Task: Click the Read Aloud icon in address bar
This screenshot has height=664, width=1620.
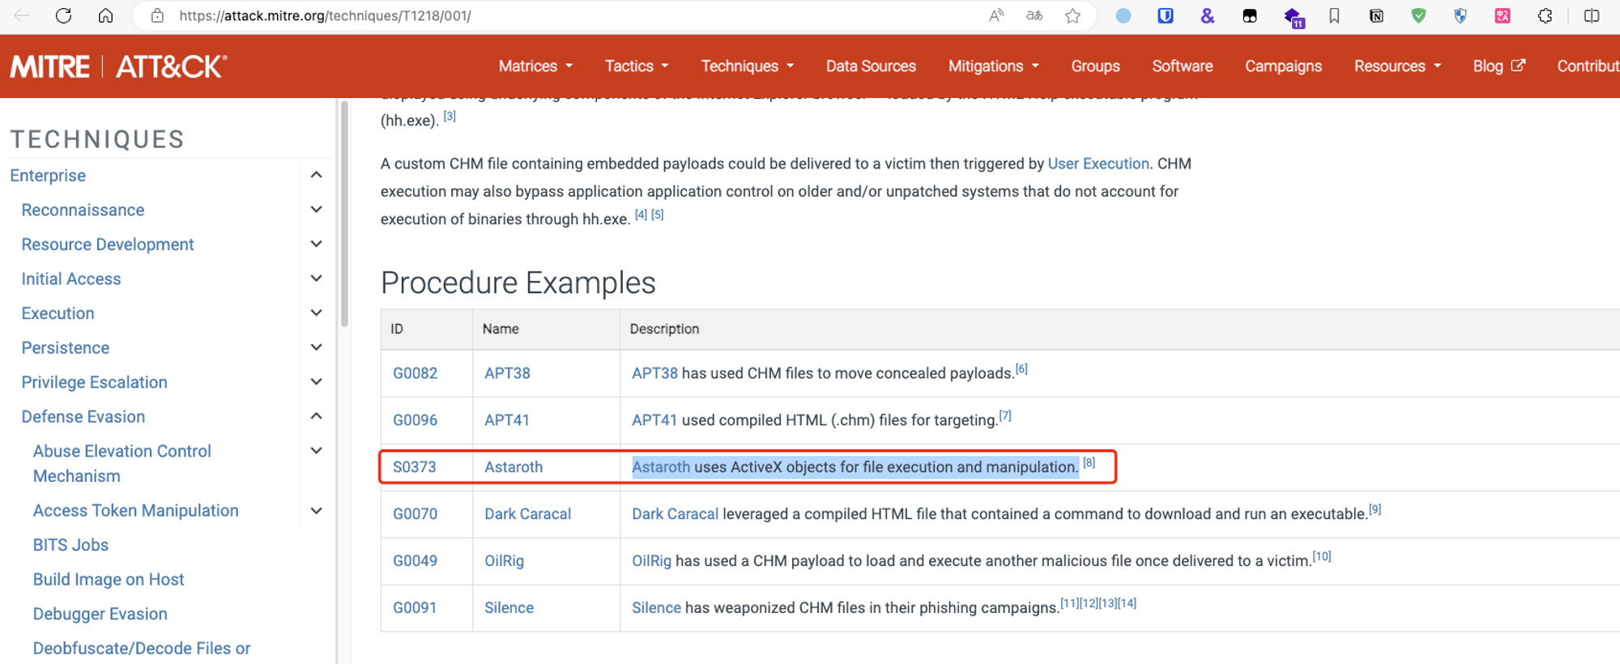Action: 996,15
